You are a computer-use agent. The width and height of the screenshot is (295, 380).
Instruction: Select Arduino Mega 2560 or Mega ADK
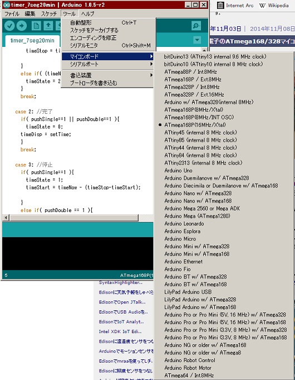click(224, 209)
